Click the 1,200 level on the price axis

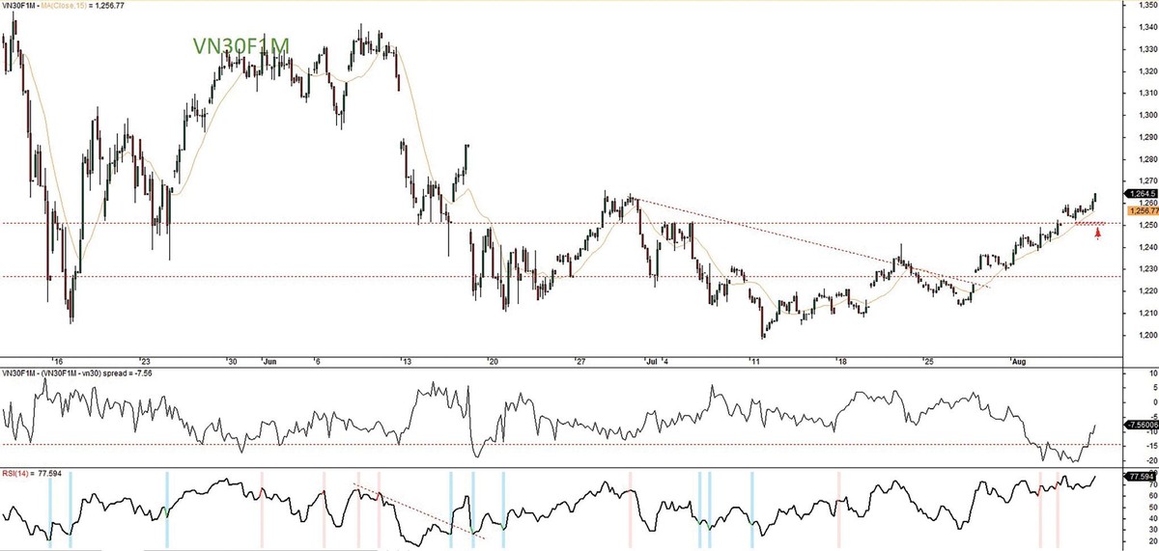(x=1140, y=336)
